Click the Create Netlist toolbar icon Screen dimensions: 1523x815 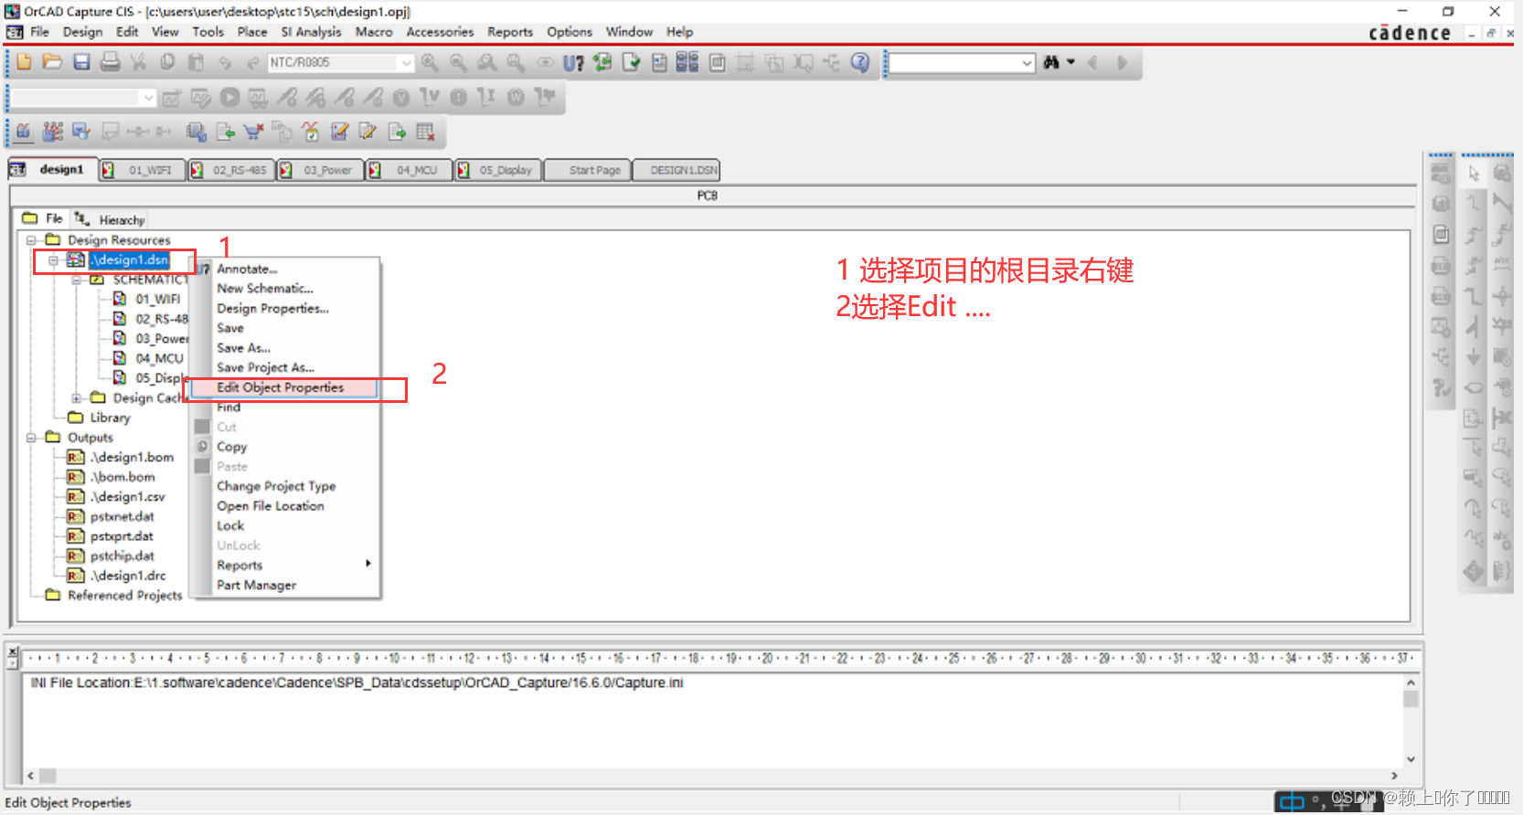[659, 62]
